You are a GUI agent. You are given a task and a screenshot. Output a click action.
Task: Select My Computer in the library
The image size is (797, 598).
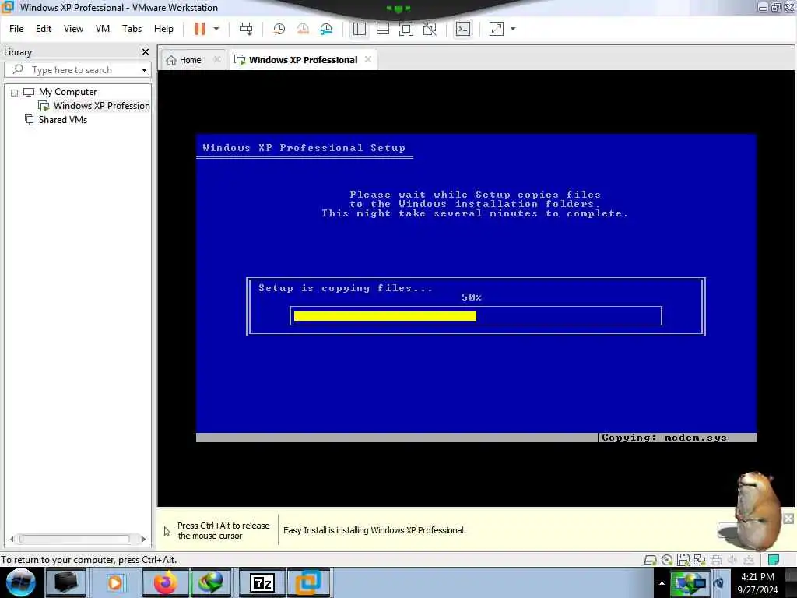pos(68,92)
